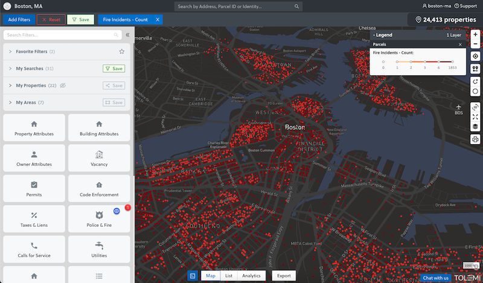Zoom out on the map
The image size is (483, 283).
(x=475, y=43)
